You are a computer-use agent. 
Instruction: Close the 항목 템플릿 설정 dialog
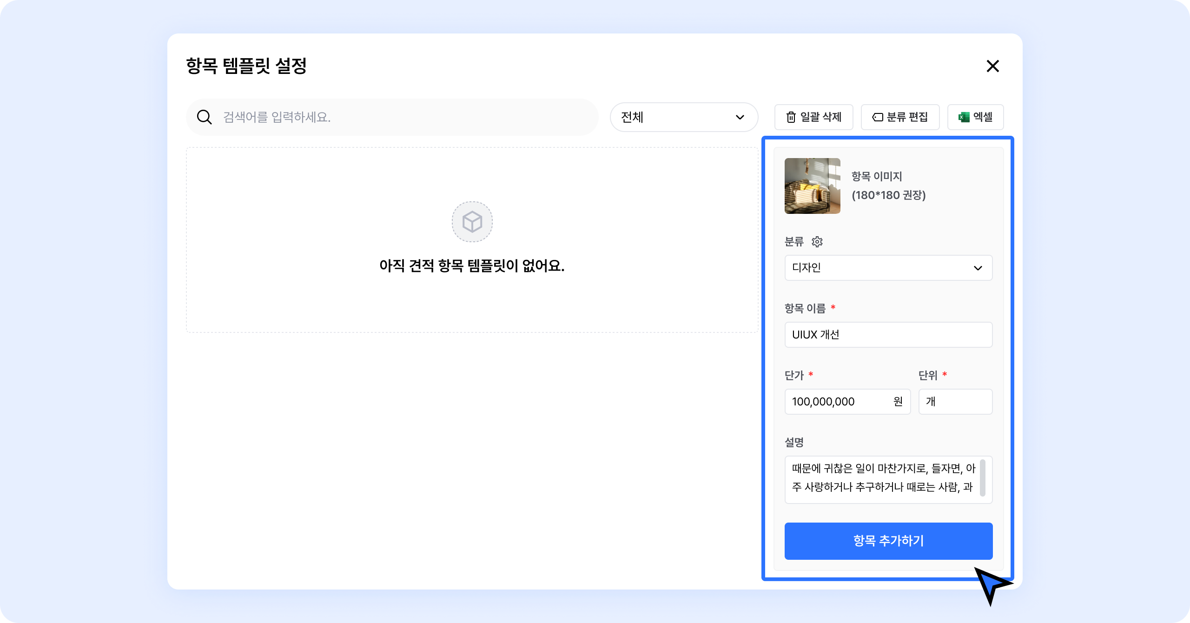(x=992, y=66)
